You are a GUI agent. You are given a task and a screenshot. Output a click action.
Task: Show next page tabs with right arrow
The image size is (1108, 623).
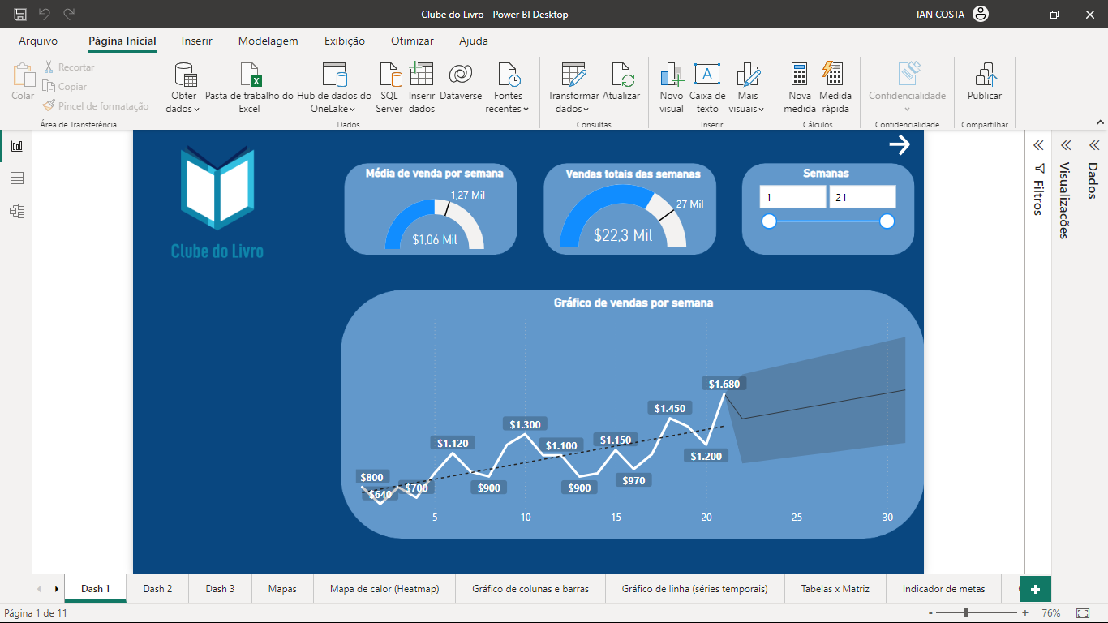pyautogui.click(x=56, y=589)
